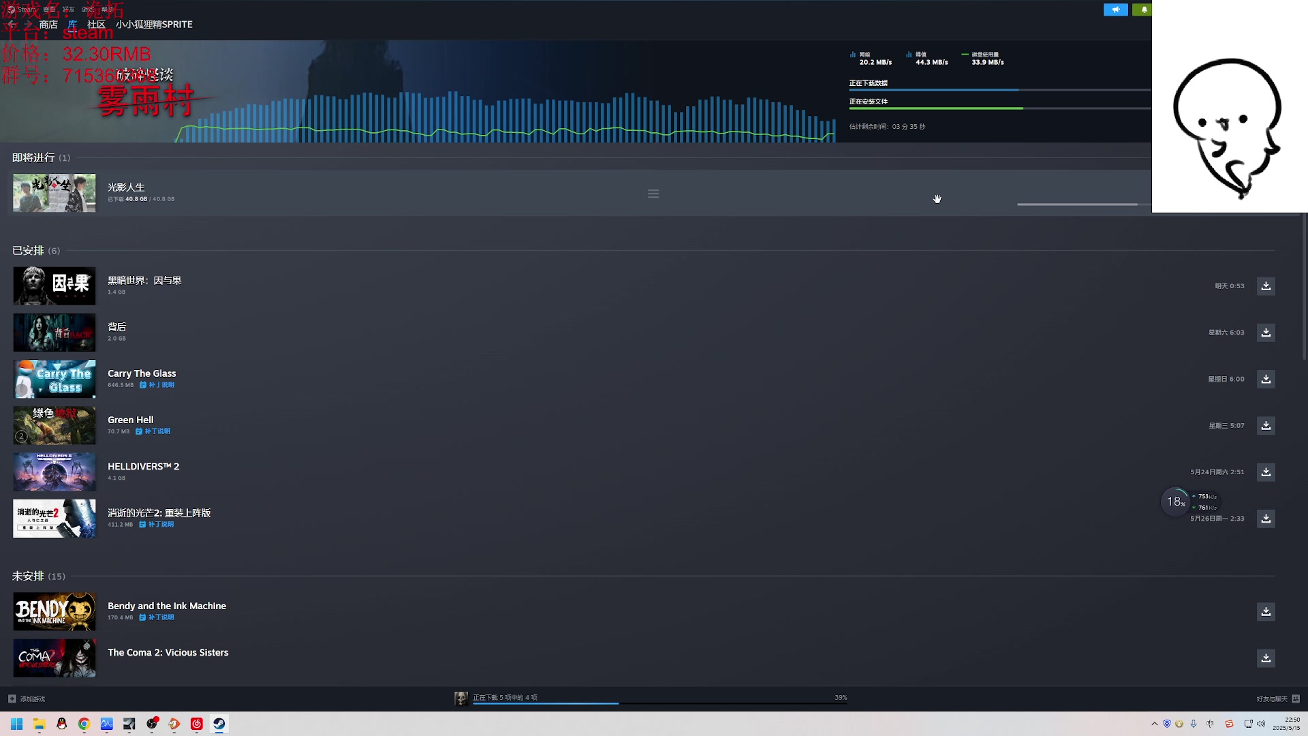Open File Explorer from the taskbar
The height and width of the screenshot is (736, 1308).
(40, 724)
